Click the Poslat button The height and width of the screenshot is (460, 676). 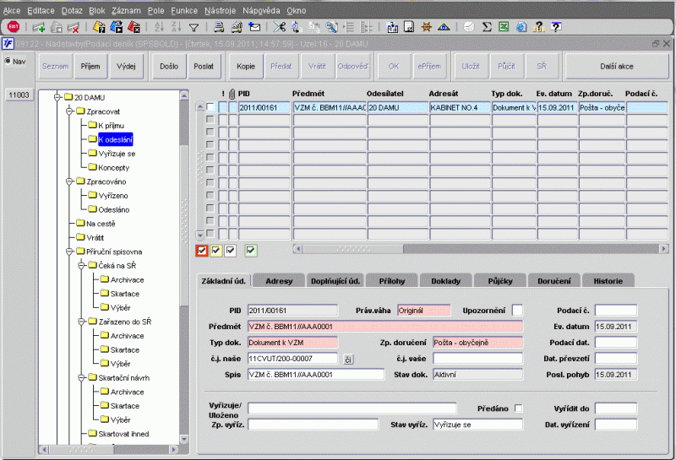click(203, 65)
